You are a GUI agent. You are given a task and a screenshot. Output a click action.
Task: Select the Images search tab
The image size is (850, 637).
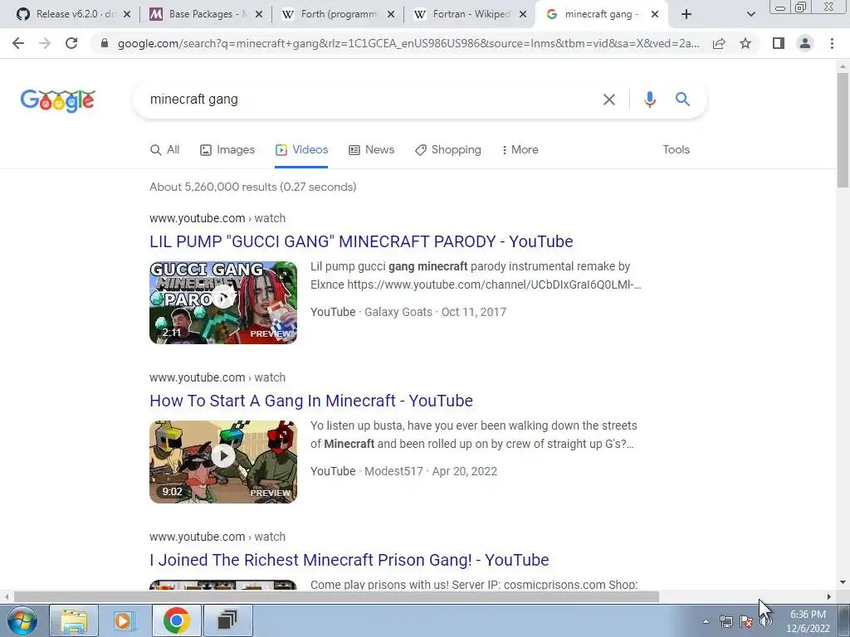tap(227, 149)
